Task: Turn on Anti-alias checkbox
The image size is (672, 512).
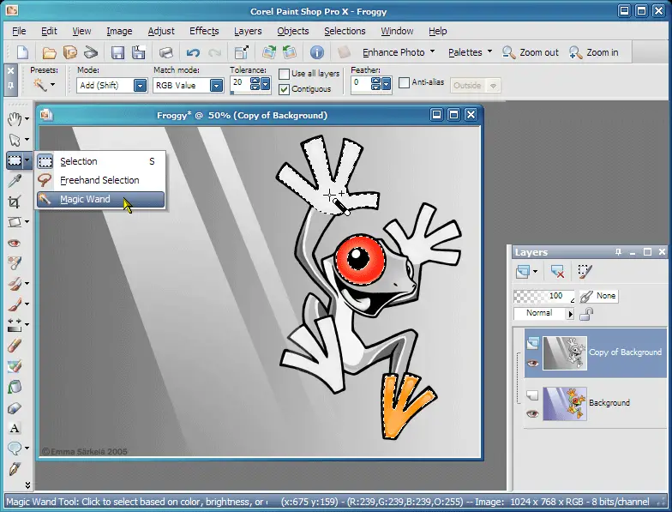Action: 405,83
